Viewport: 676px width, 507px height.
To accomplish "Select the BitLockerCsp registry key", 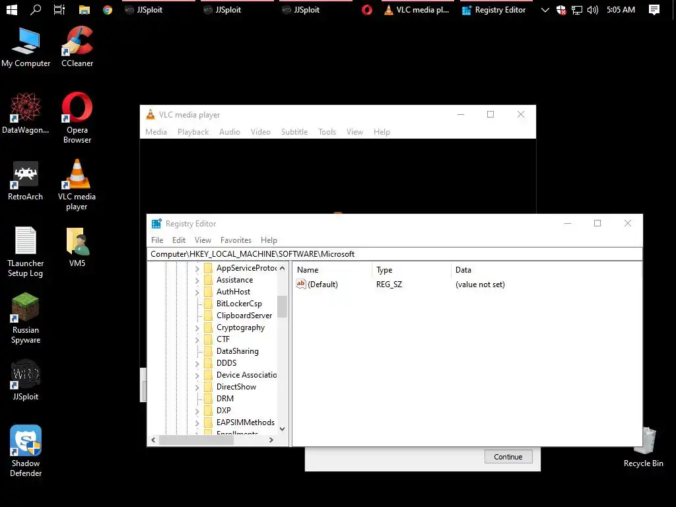I will pos(239,304).
